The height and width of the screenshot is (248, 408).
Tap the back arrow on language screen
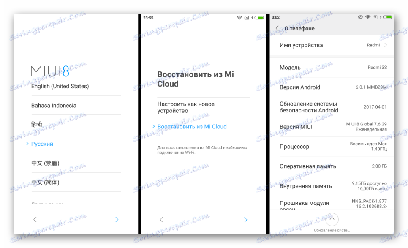pos(35,220)
